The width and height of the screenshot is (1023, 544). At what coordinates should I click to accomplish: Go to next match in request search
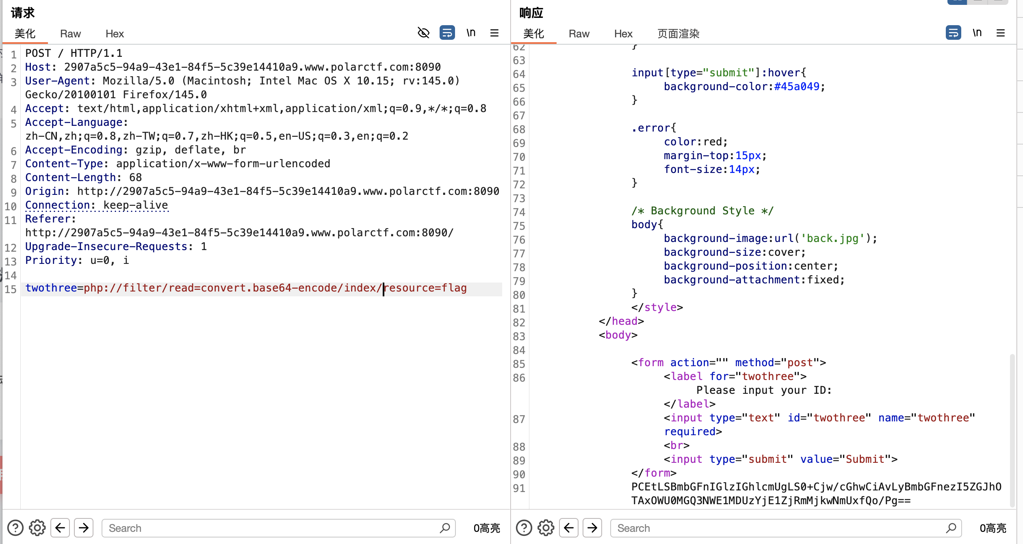click(x=84, y=528)
